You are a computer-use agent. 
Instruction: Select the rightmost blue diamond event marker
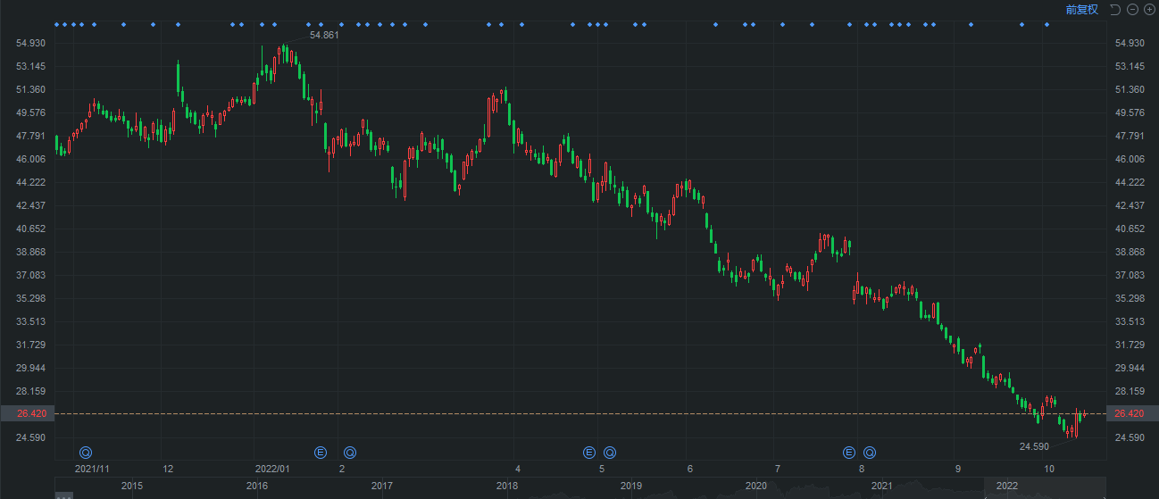click(x=1046, y=24)
